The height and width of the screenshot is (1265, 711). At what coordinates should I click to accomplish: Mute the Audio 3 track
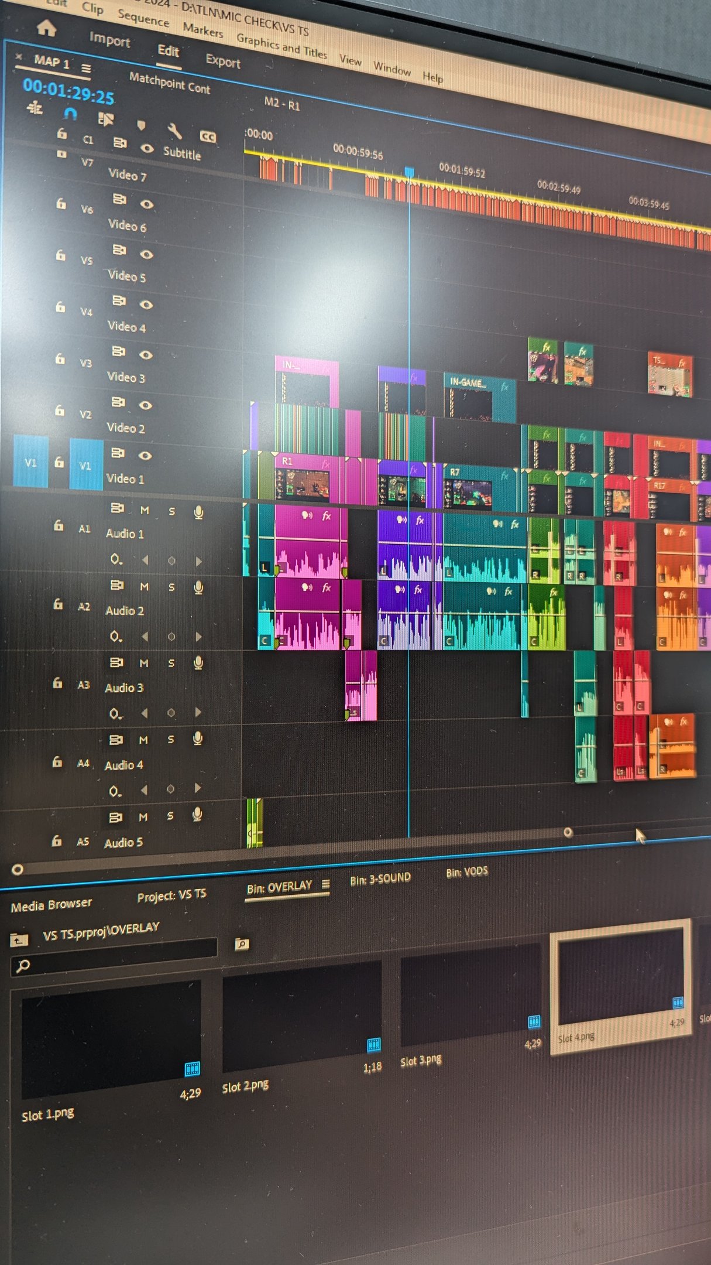pos(143,663)
